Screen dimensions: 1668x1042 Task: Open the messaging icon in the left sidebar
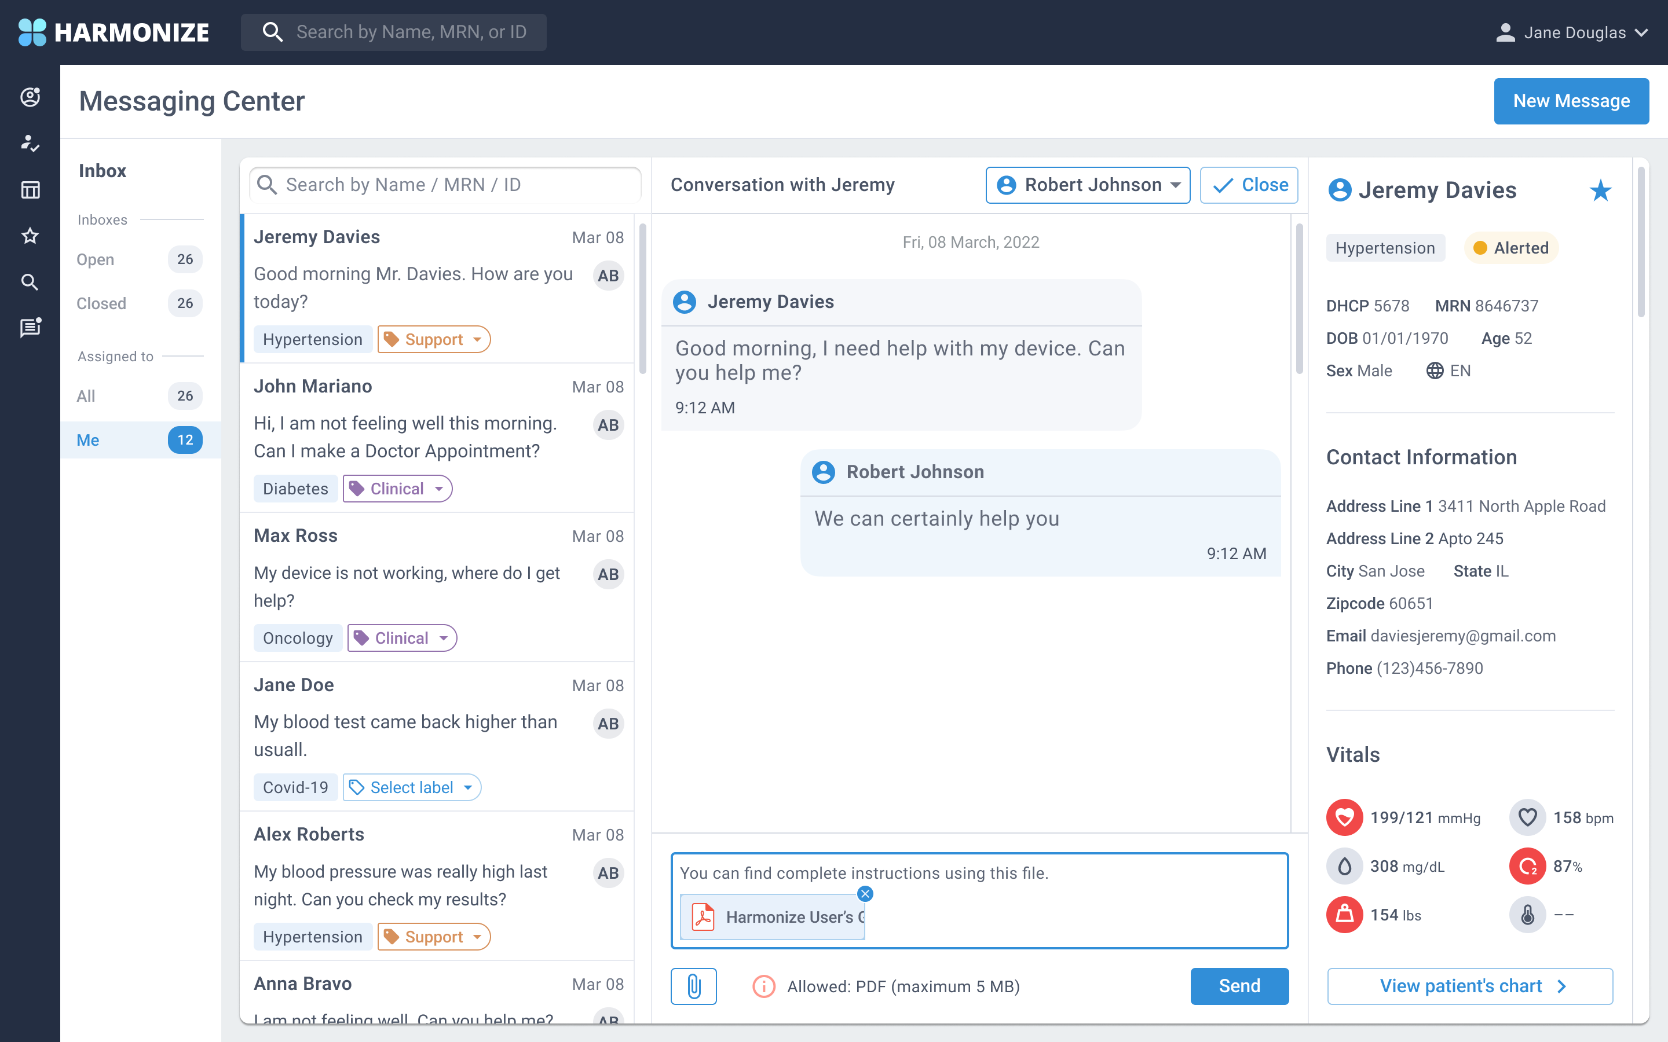pos(30,328)
